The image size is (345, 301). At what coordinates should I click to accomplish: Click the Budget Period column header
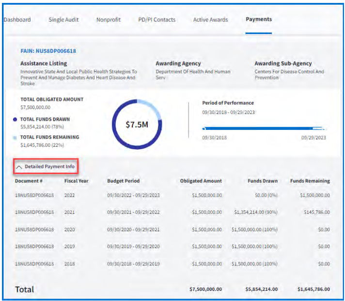pyautogui.click(x=123, y=181)
